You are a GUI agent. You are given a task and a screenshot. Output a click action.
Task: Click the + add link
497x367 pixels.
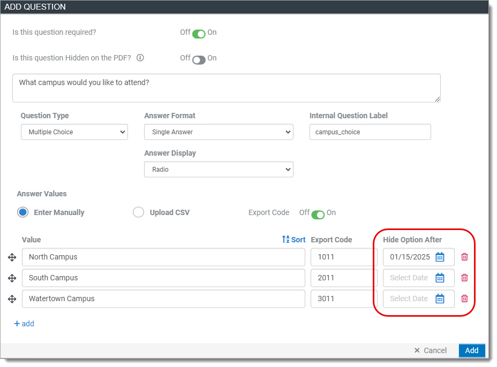pos(24,324)
